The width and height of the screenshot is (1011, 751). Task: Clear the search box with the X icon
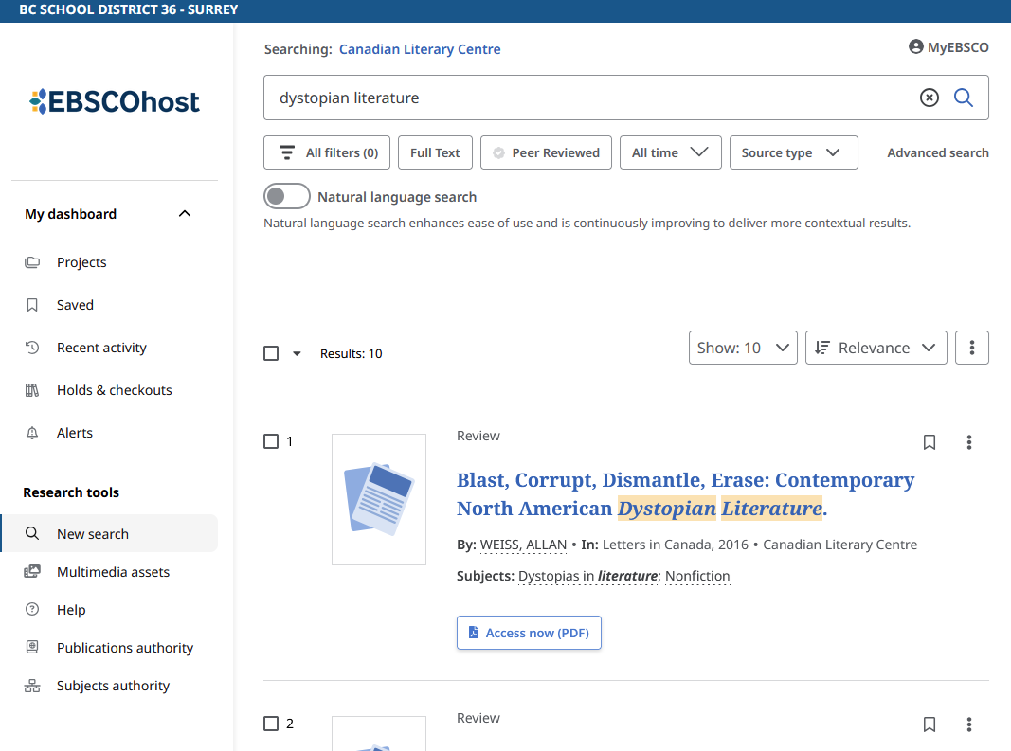point(930,98)
